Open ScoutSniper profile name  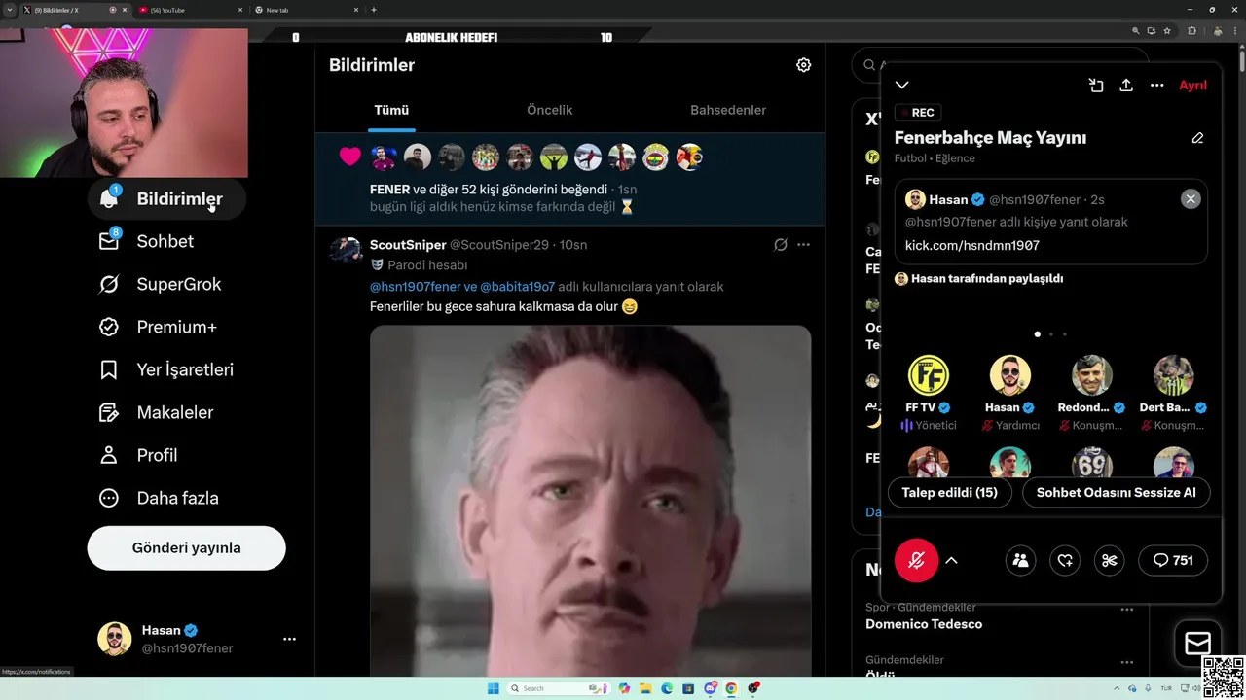coord(408,245)
